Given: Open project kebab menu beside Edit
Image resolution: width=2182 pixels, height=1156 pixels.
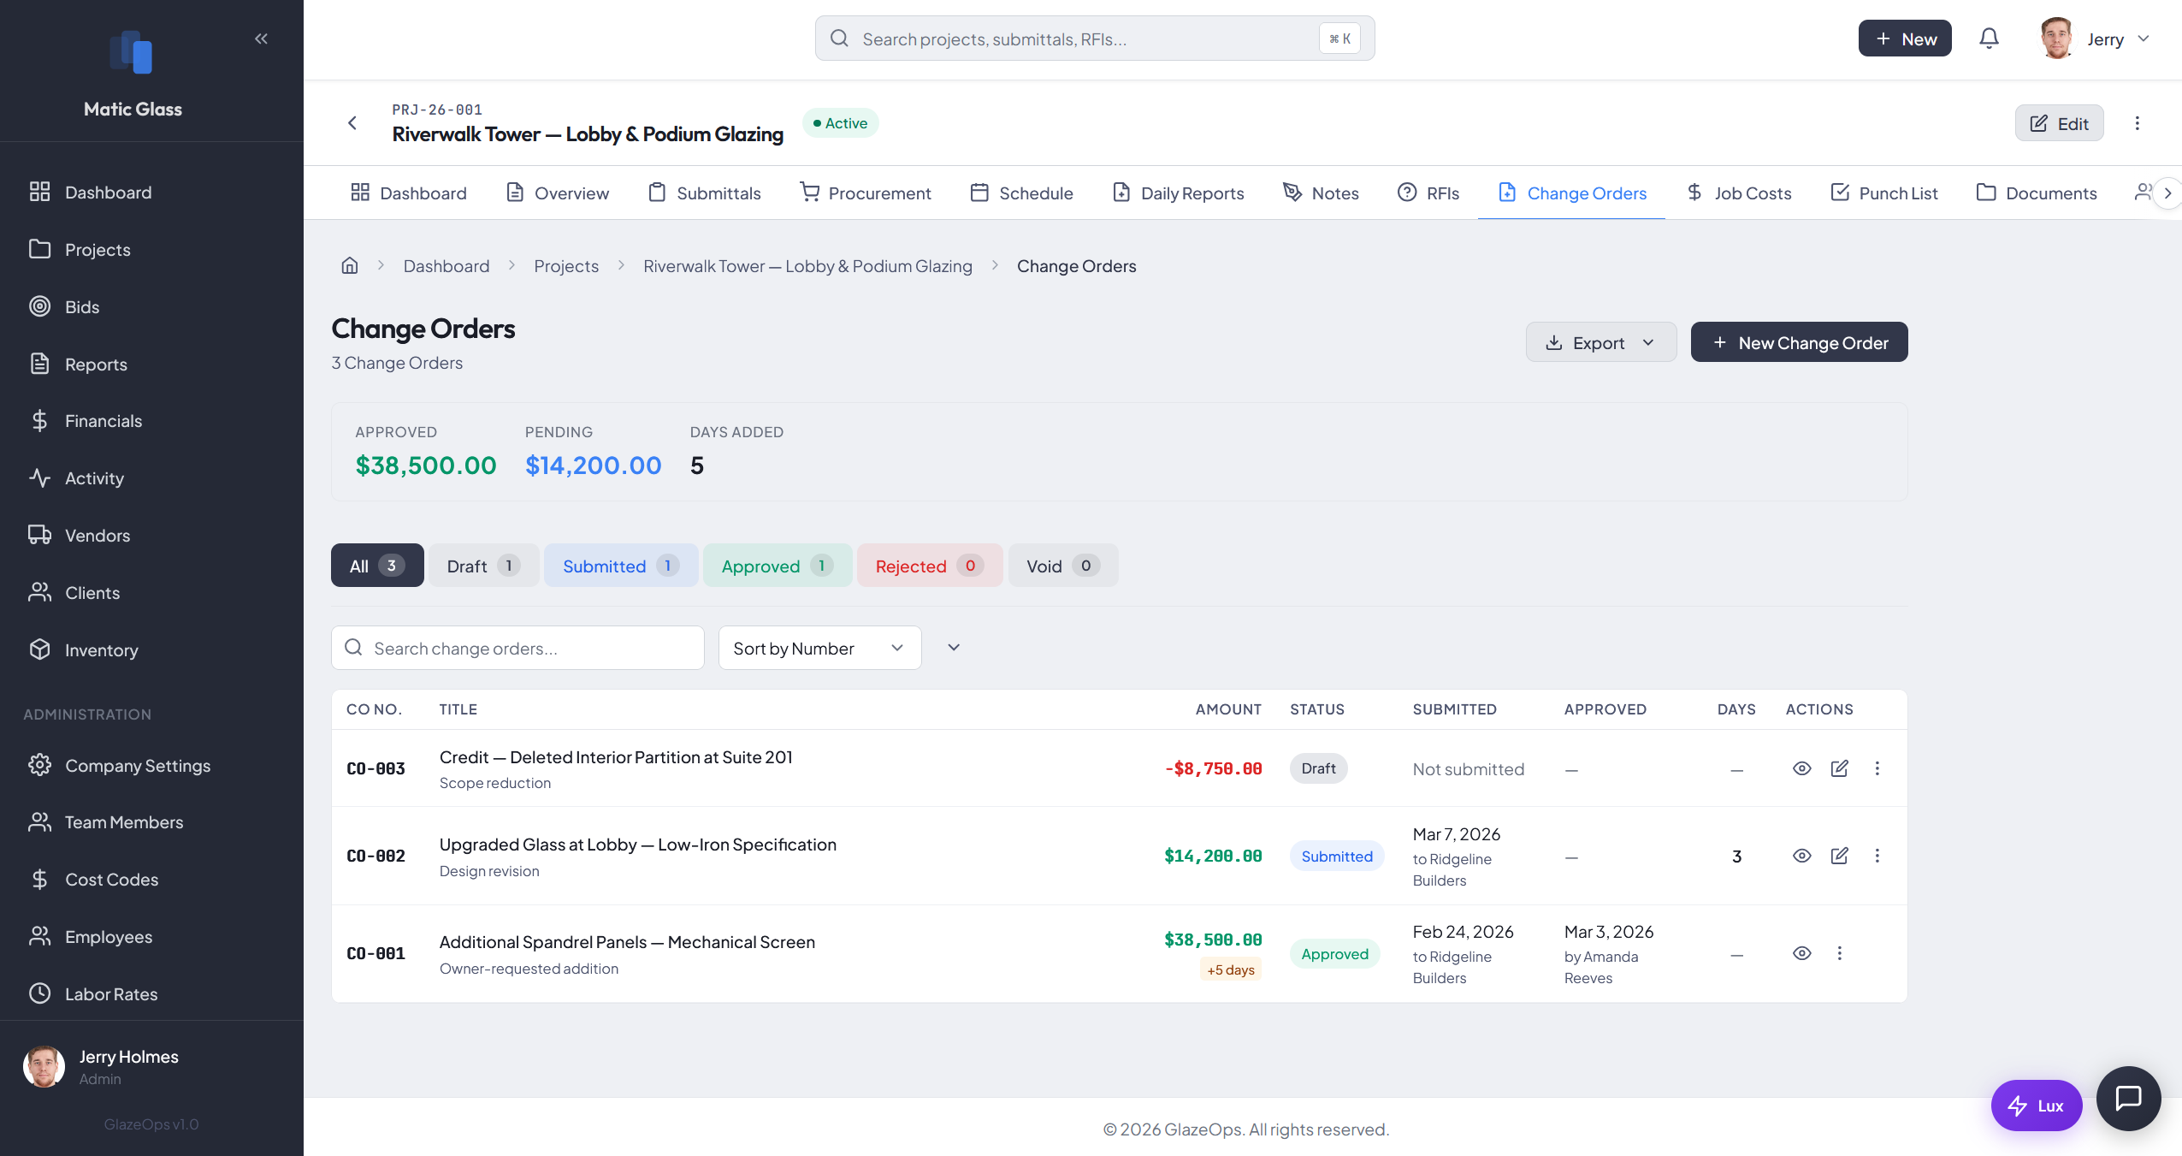Looking at the screenshot, I should click(2137, 123).
